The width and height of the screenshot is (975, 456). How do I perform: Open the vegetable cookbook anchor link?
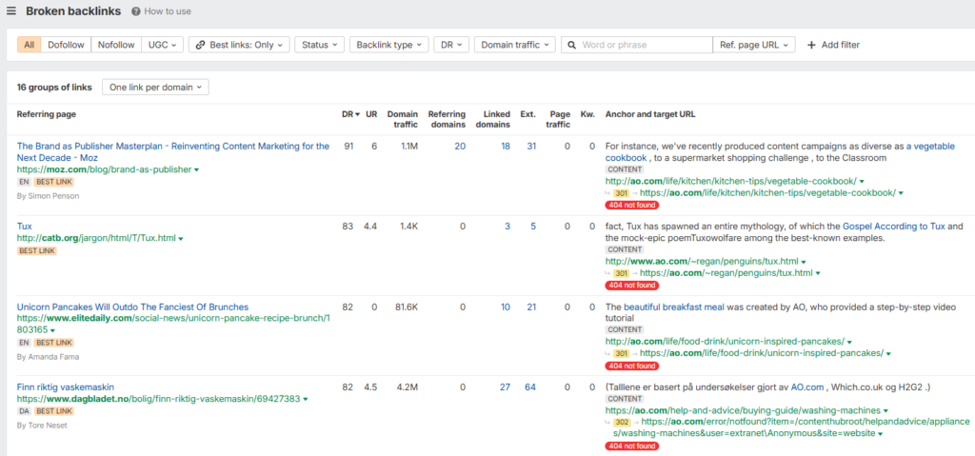[930, 147]
